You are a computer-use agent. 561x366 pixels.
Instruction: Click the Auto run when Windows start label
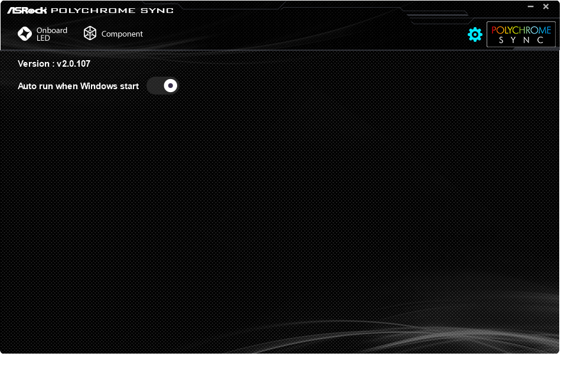[x=79, y=86]
